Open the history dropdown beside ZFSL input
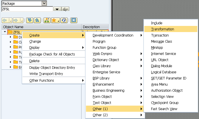This screenshot has width=199, height=119. click(x=57, y=9)
